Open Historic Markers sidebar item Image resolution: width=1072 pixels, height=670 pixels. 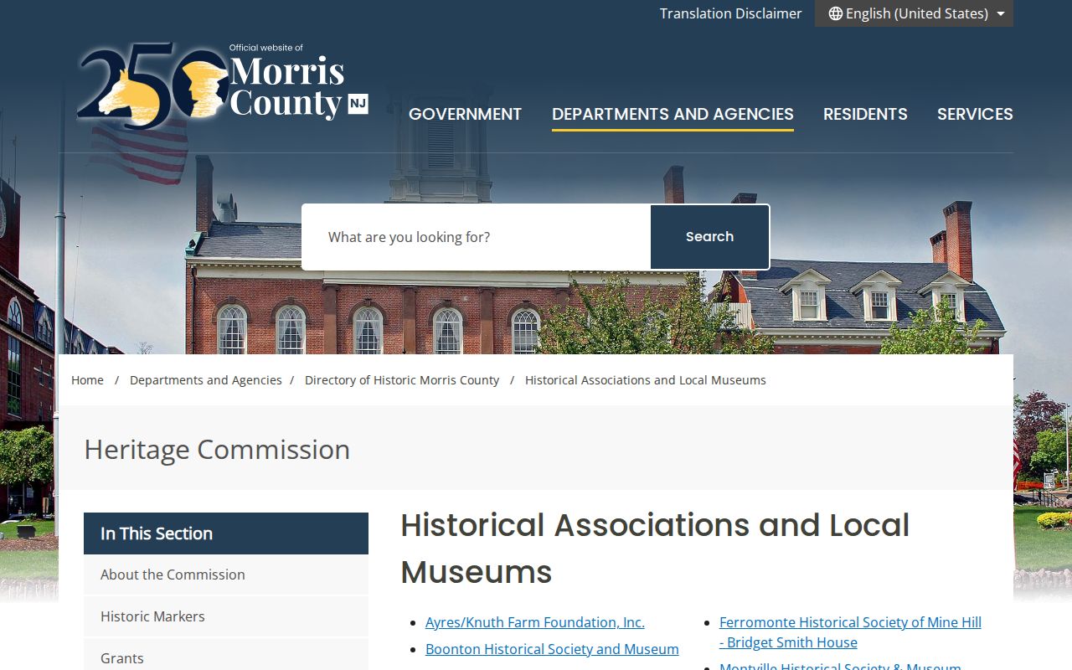click(226, 616)
